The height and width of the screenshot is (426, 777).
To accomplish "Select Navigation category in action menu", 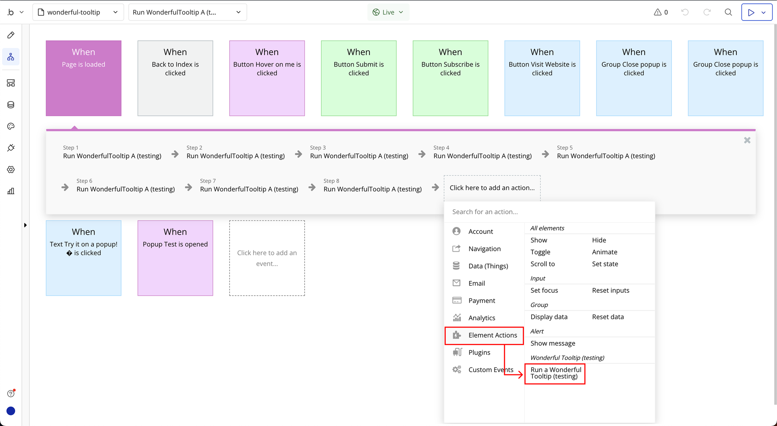I will point(484,249).
